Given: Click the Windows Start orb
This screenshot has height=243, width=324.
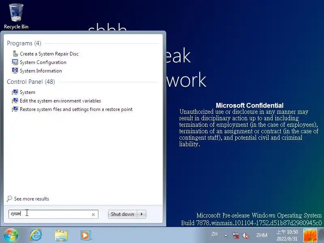Looking at the screenshot, I should (x=11, y=235).
